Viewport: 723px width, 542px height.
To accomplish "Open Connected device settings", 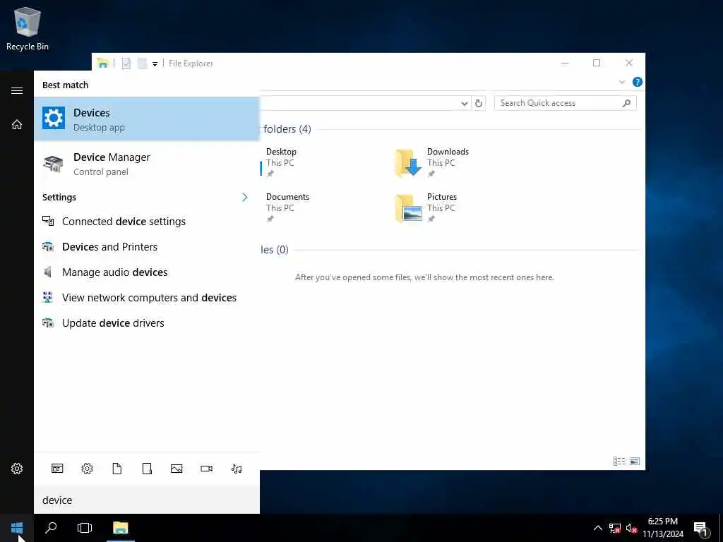I will pos(147,222).
